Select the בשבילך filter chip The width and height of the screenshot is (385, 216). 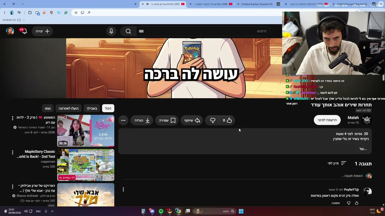coord(92,108)
